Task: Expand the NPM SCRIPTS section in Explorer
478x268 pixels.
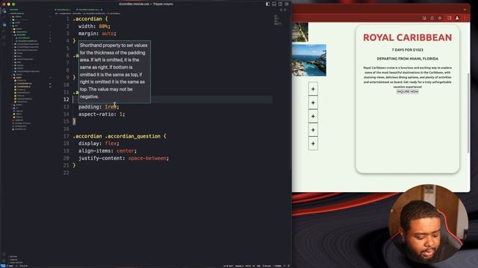Action: pyautogui.click(x=15, y=262)
